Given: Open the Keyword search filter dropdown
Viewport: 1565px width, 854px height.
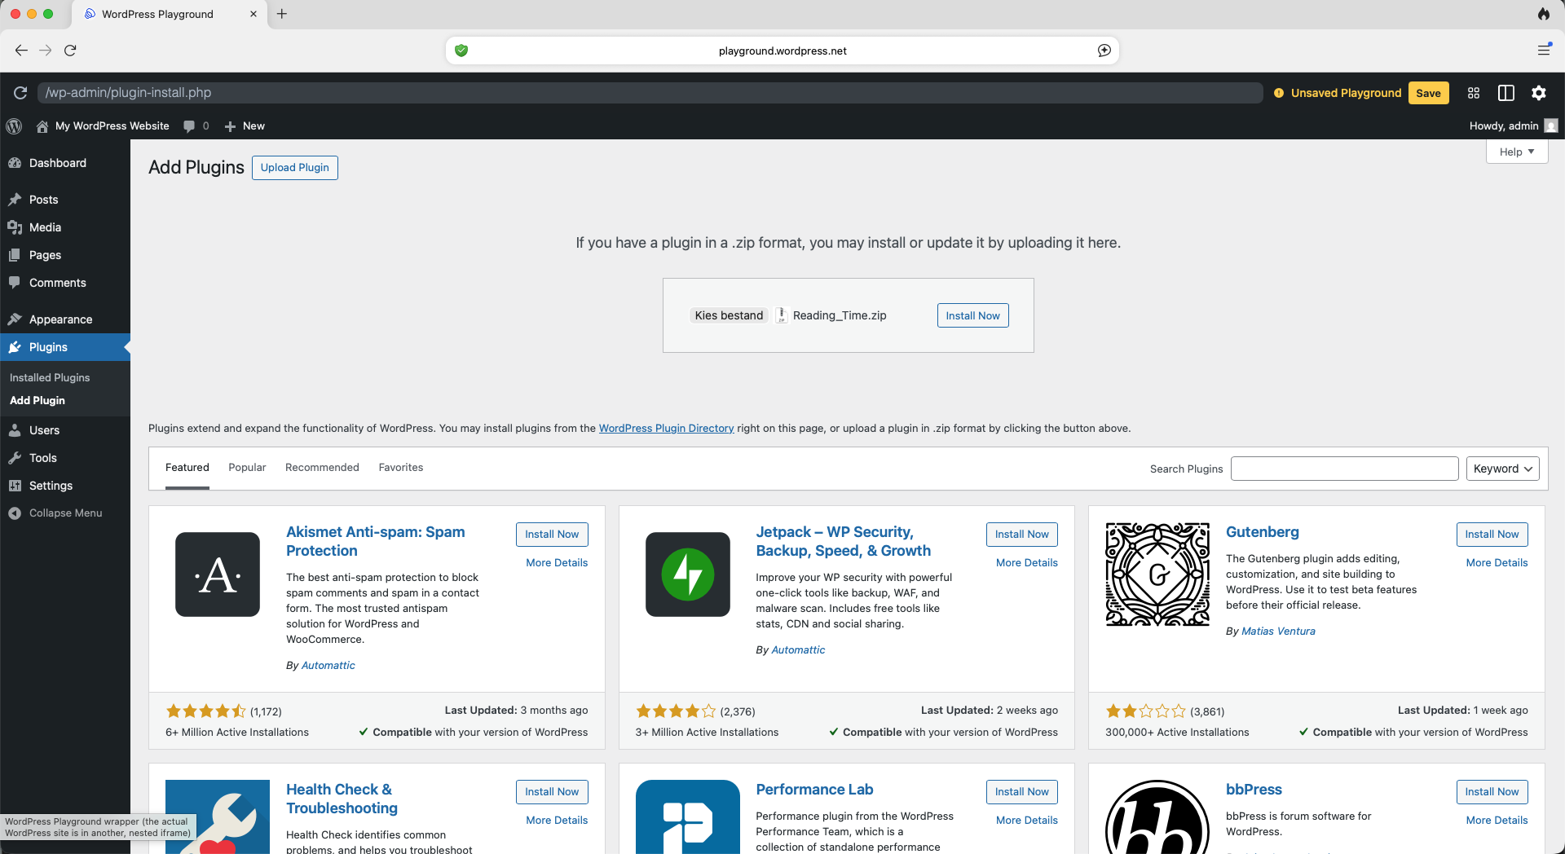Looking at the screenshot, I should (1501, 469).
